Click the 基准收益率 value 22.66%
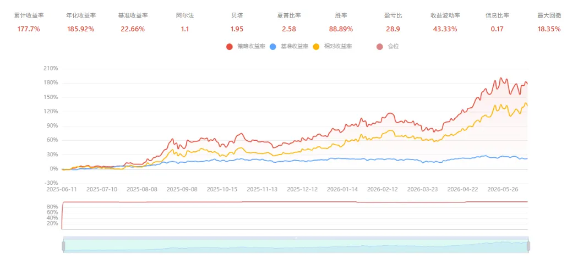This screenshot has height=264, width=578. click(x=133, y=29)
